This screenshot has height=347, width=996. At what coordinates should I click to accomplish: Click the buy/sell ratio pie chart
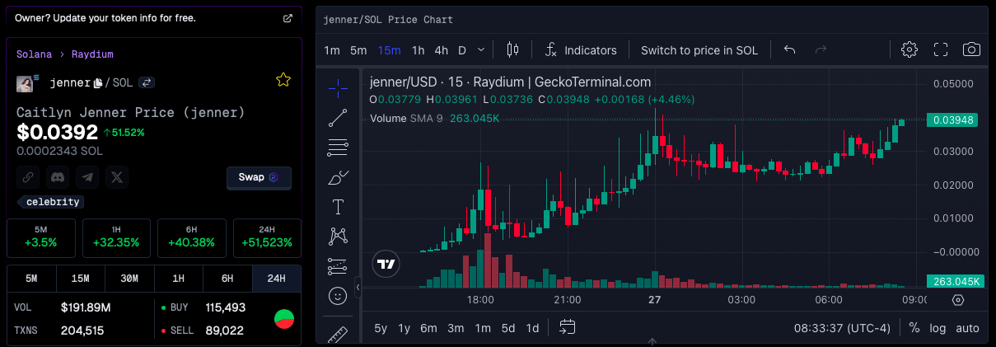click(284, 319)
